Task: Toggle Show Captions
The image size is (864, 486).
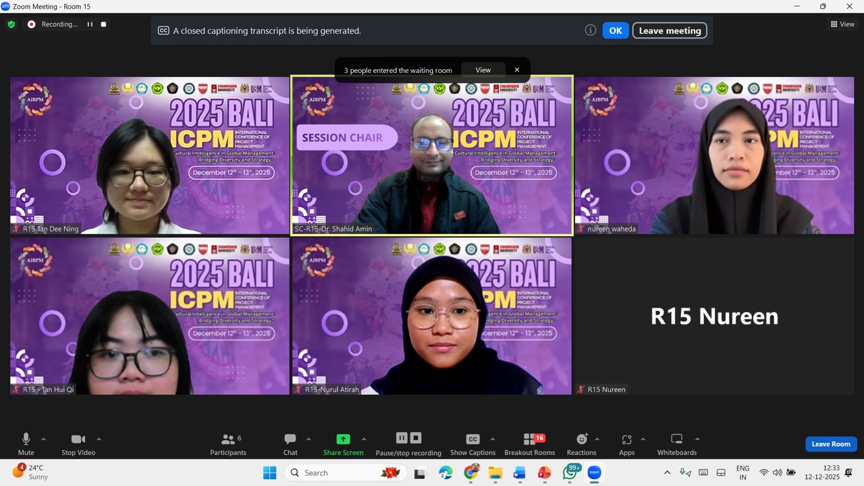Action: (473, 439)
